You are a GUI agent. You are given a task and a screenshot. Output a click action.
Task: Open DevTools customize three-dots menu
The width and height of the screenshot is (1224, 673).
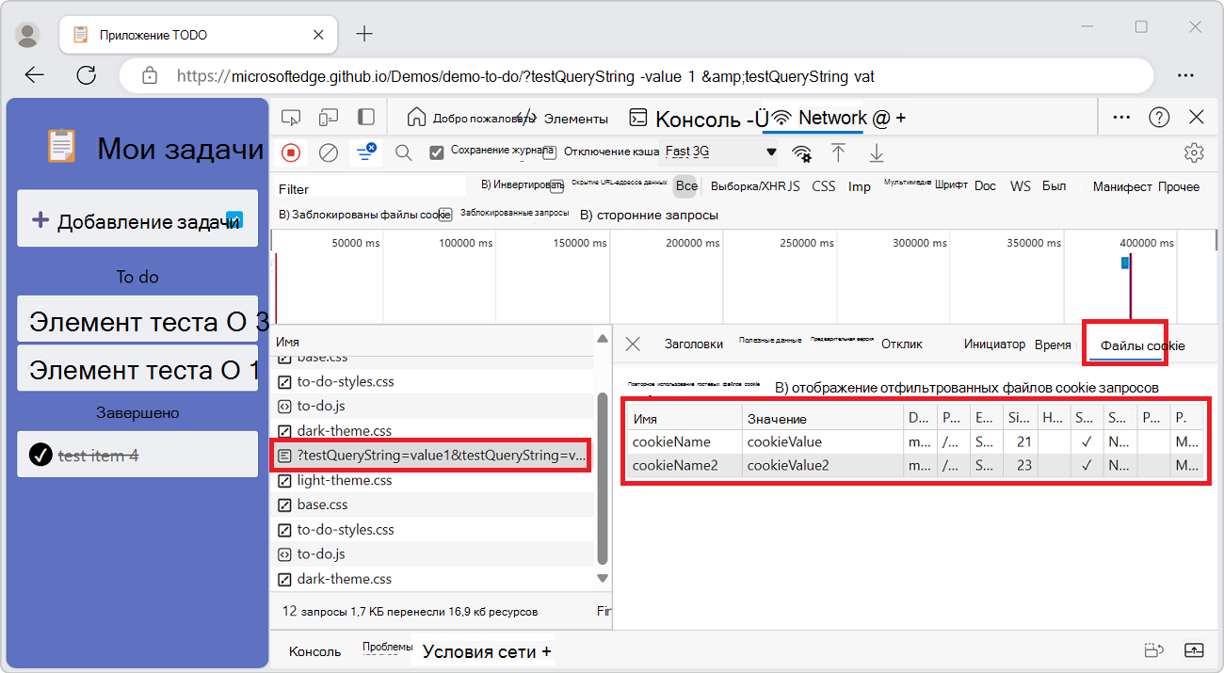point(1121,118)
